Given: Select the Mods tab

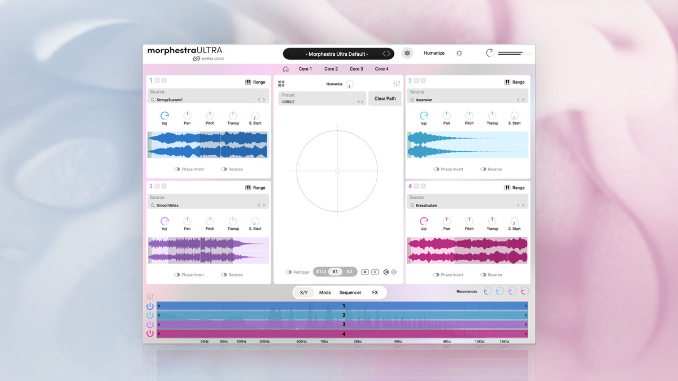Looking at the screenshot, I should [325, 292].
